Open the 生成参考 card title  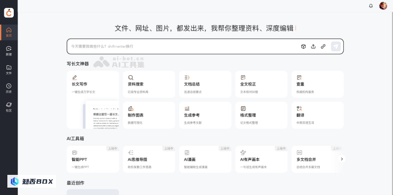point(192,115)
